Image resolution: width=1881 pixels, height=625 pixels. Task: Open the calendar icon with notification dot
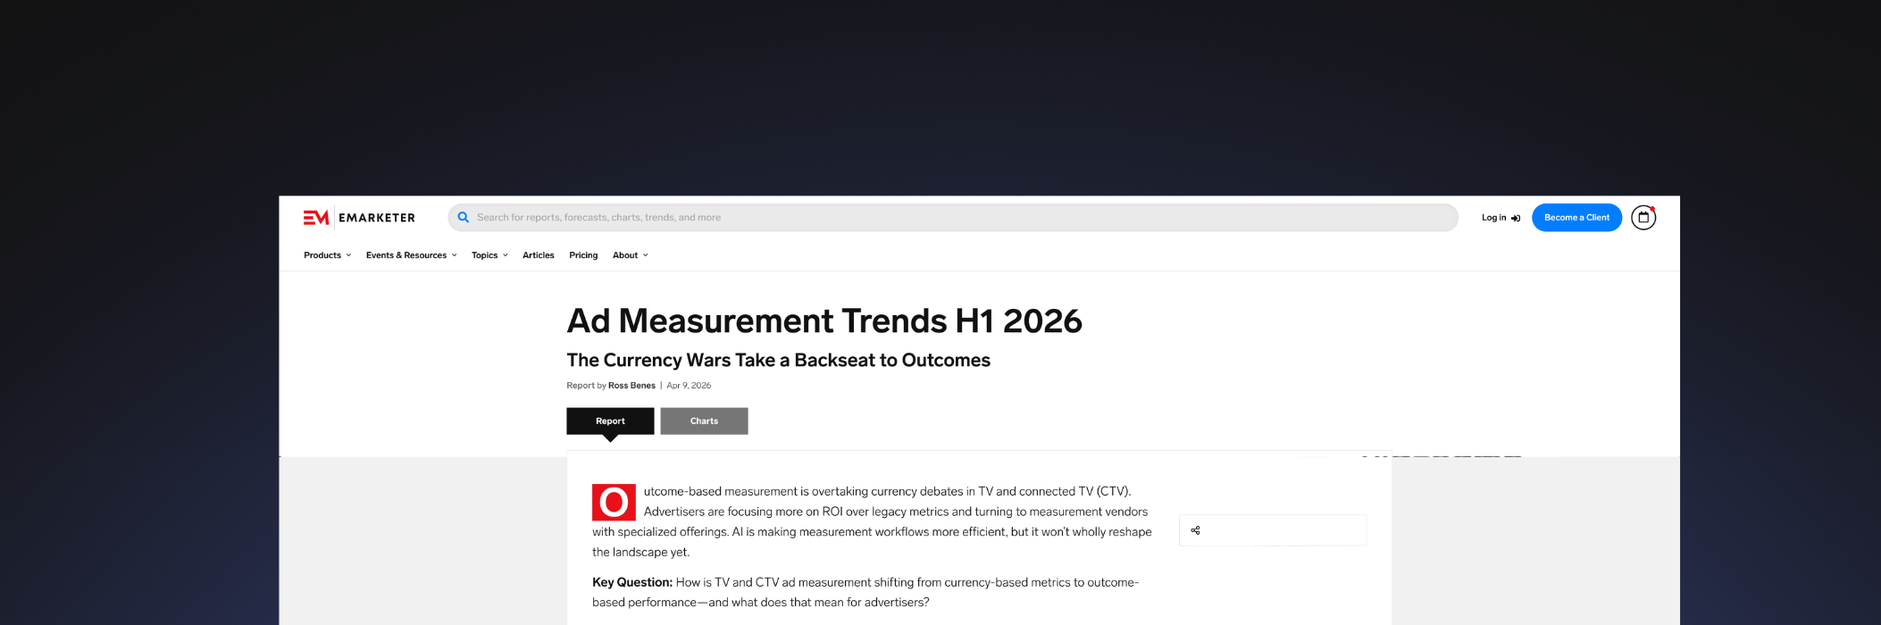coord(1643,218)
